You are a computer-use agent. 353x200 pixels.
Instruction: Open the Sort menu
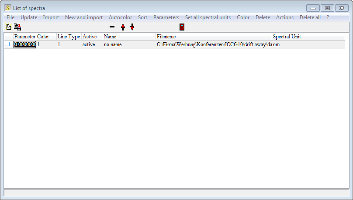[x=142, y=17]
